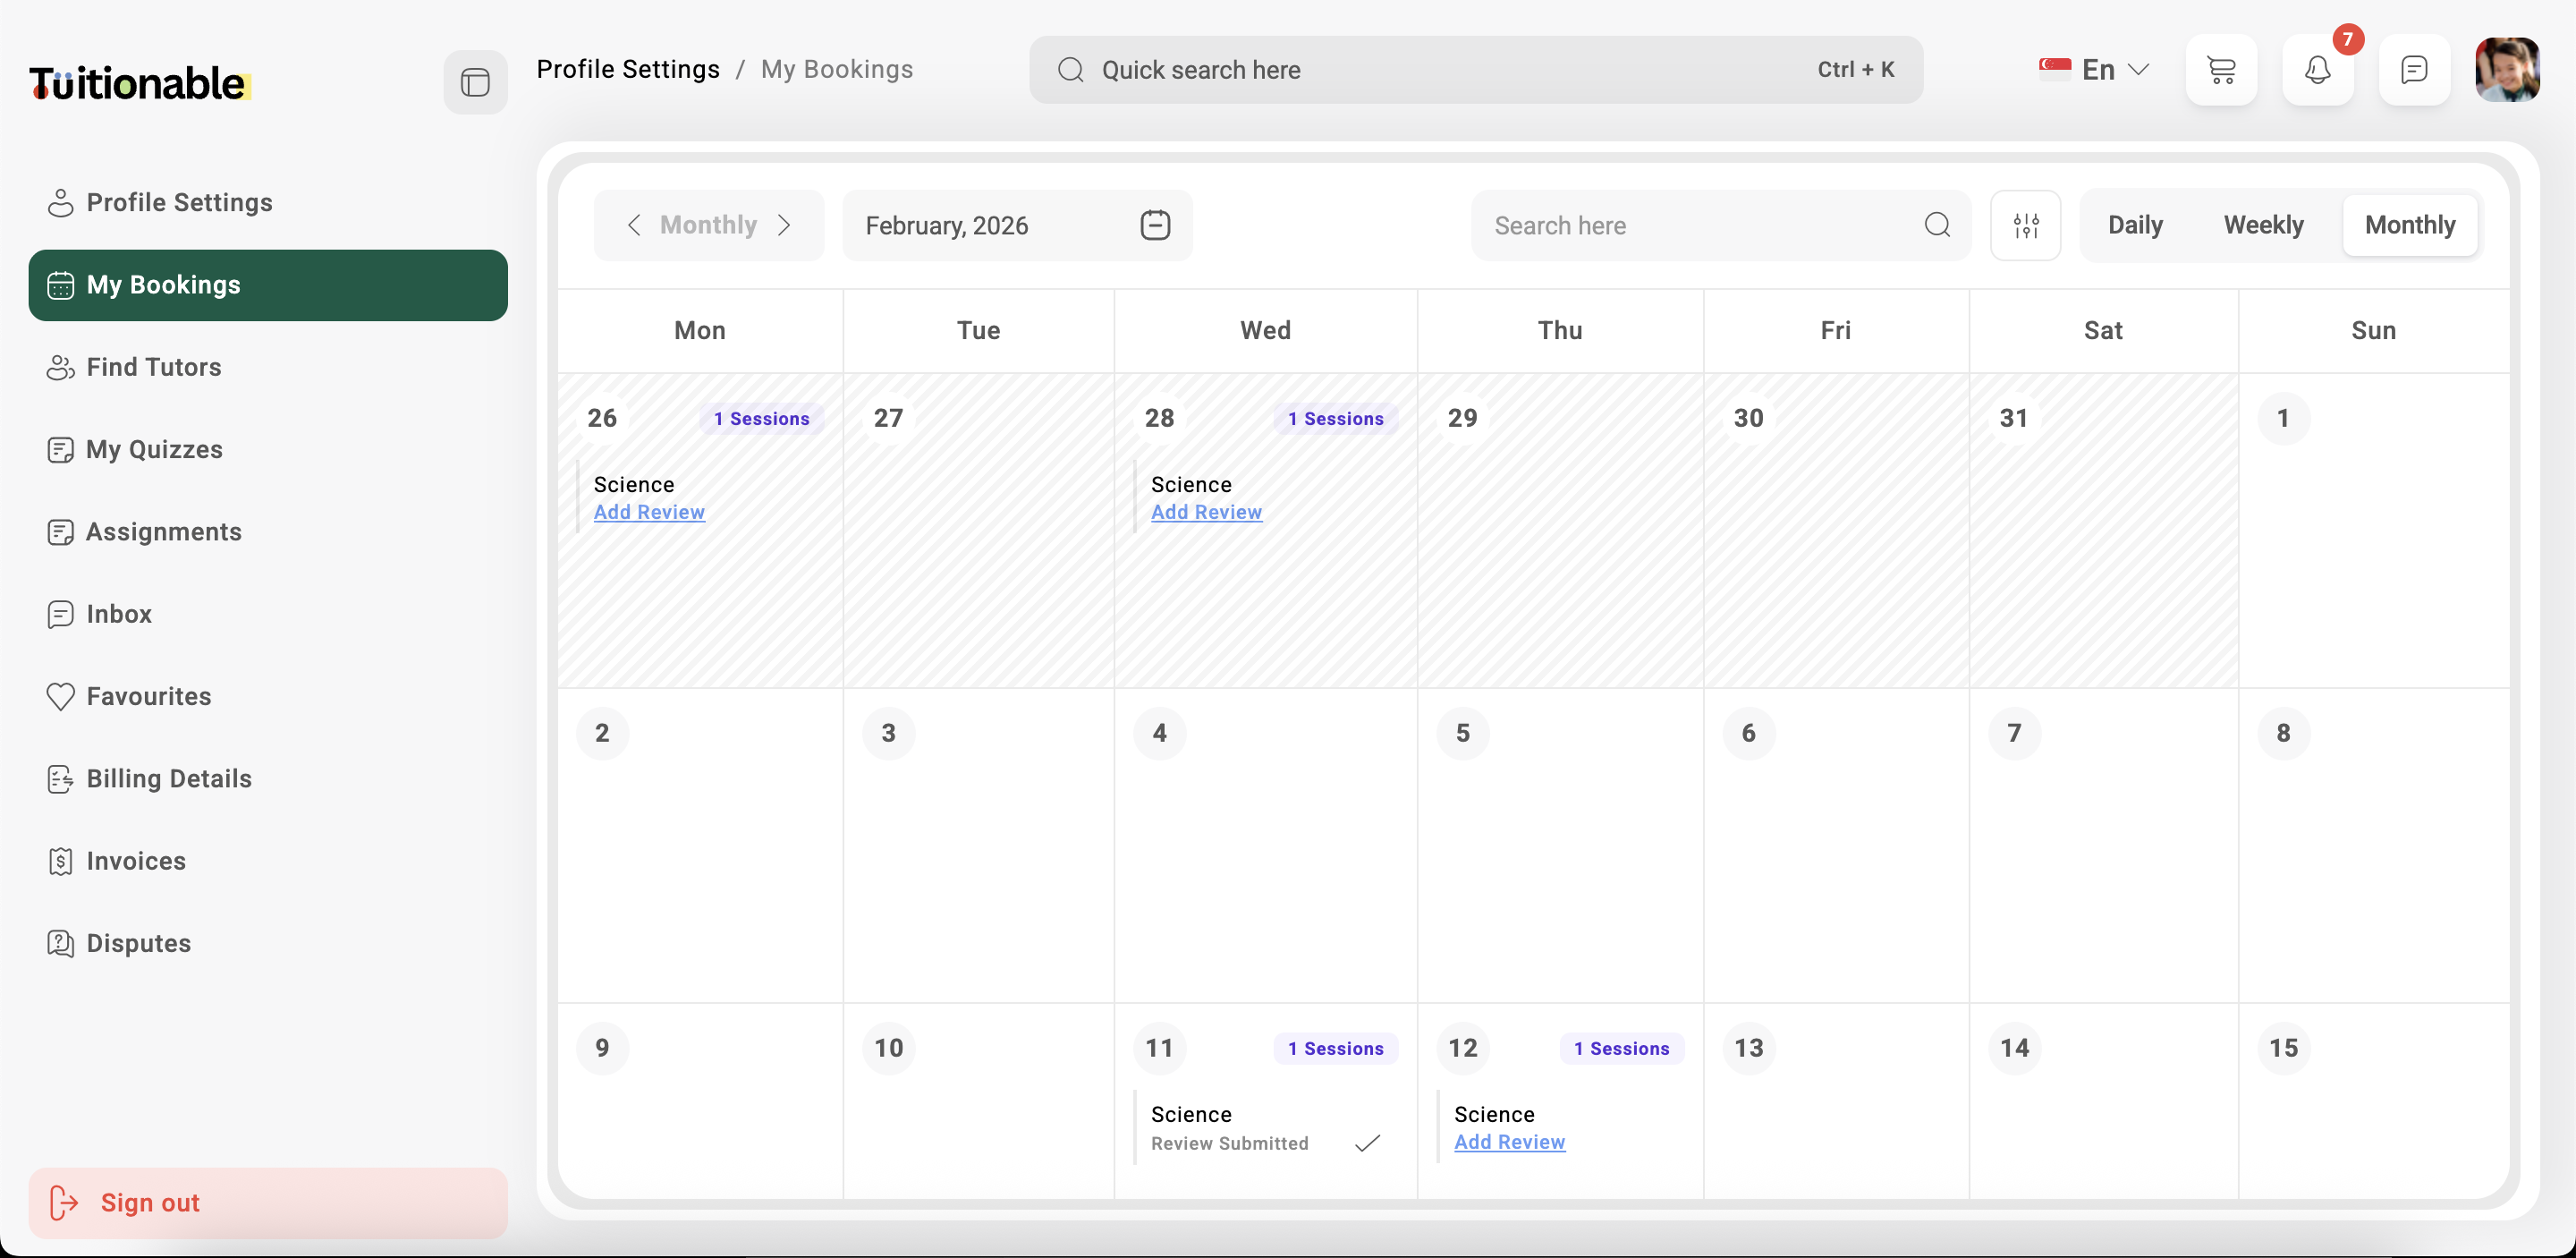Go to previous month with left chevron
2576x1258 pixels.
(635, 225)
